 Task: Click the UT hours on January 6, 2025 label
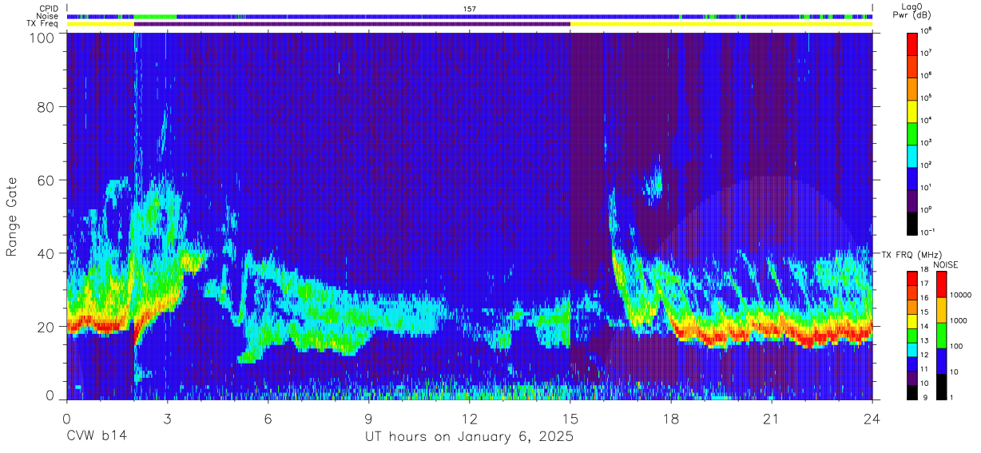point(469,438)
